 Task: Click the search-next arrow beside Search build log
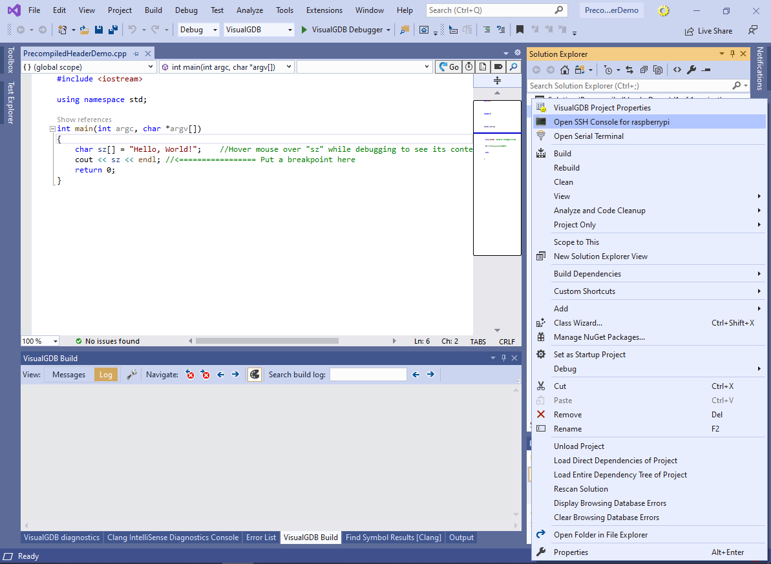pyautogui.click(x=430, y=375)
